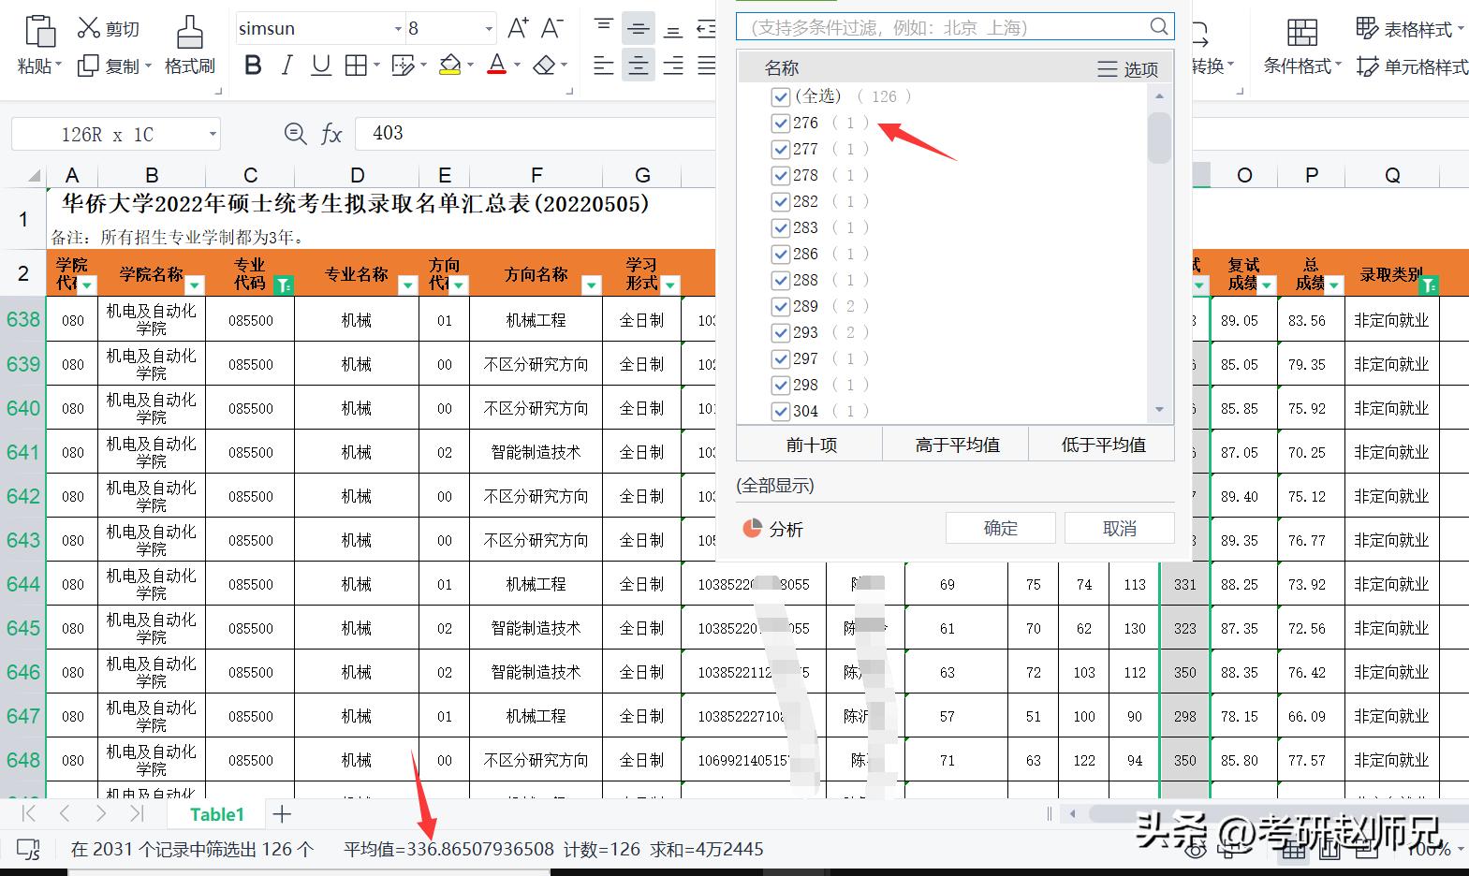Open Cell Style (单元格样式)

pos(1412,66)
